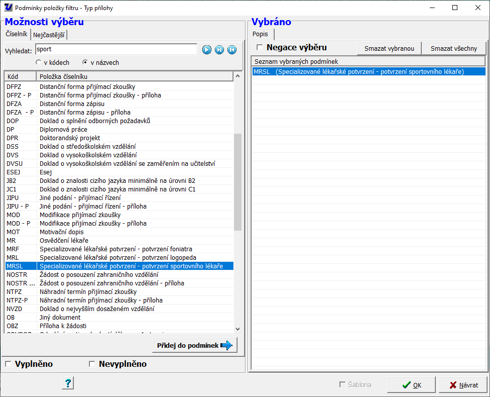Viewport: 490px width, 397px height.
Task: Open the Popis tab
Action: 261,35
